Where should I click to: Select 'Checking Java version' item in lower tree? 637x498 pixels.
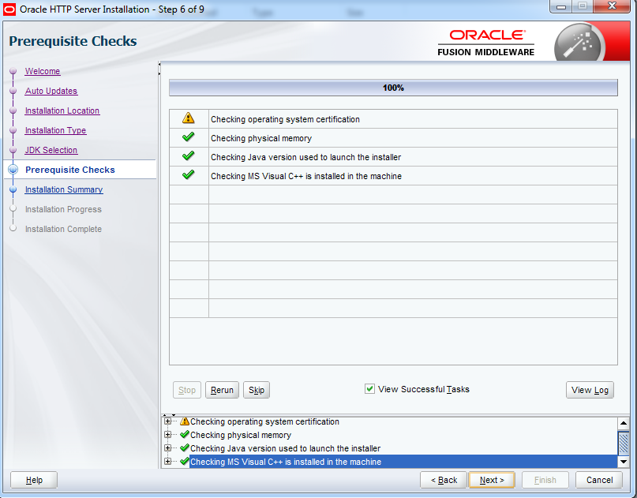(x=285, y=448)
